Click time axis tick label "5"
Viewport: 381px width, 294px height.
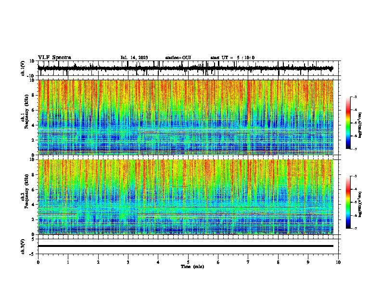pos(188,262)
